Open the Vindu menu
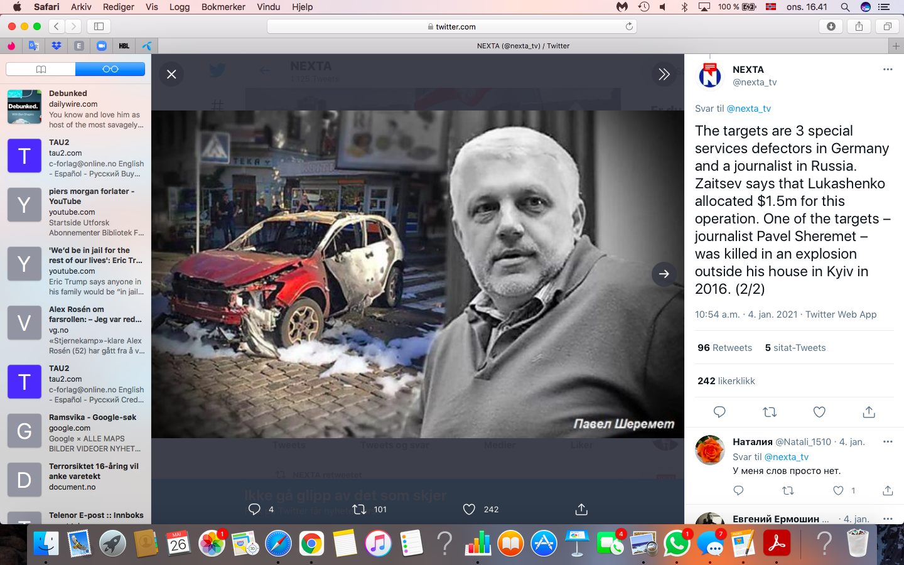The height and width of the screenshot is (565, 904). point(269,7)
